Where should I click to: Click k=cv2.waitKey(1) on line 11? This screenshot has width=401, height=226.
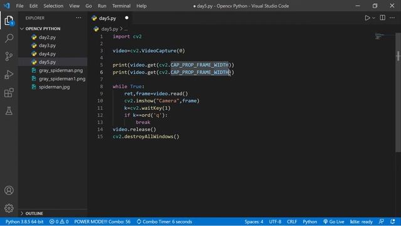pyautogui.click(x=147, y=108)
